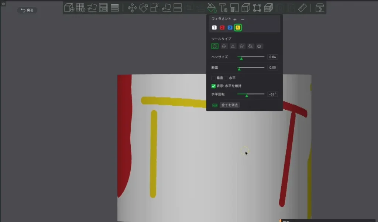
Task: Click the Auto orient toolbar icon
Action: [x=92, y=8]
